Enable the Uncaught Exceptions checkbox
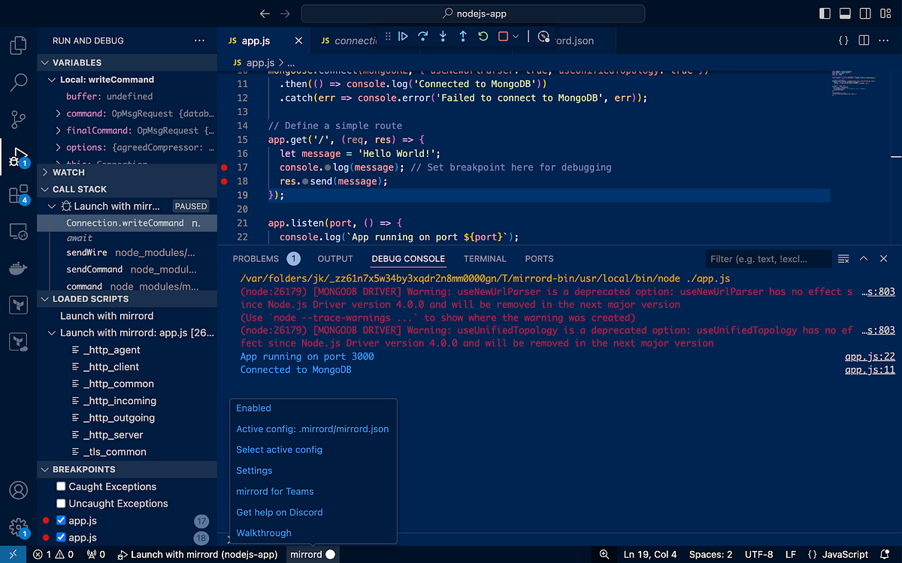Screen dimensions: 902x563 [x=60, y=503]
